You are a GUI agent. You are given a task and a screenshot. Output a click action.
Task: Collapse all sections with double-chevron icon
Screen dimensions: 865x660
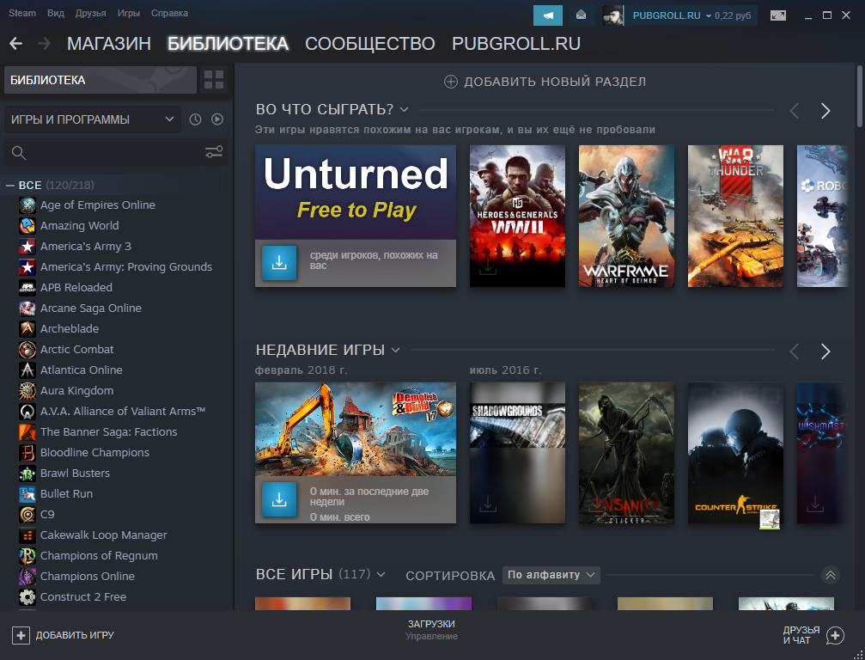click(x=831, y=575)
